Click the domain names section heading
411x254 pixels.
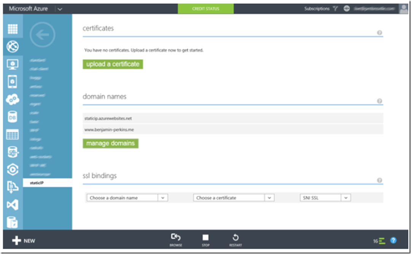(105, 97)
